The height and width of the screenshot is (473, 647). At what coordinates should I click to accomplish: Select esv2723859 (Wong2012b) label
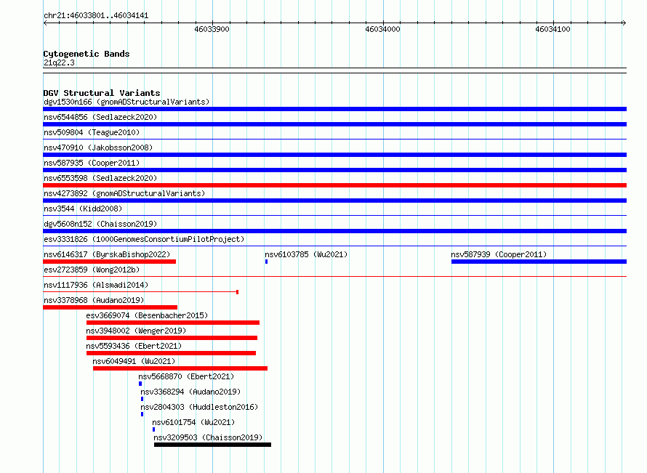point(92,270)
